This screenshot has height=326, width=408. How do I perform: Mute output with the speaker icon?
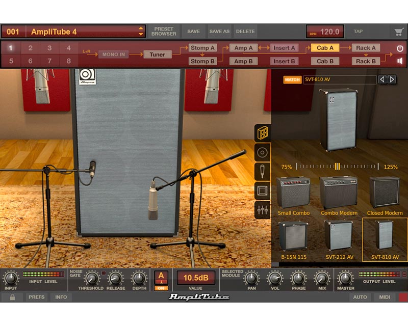click(400, 61)
